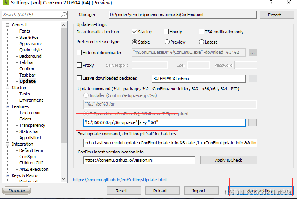Click the Reload button
The height and width of the screenshot is (199, 297).
[162, 191]
